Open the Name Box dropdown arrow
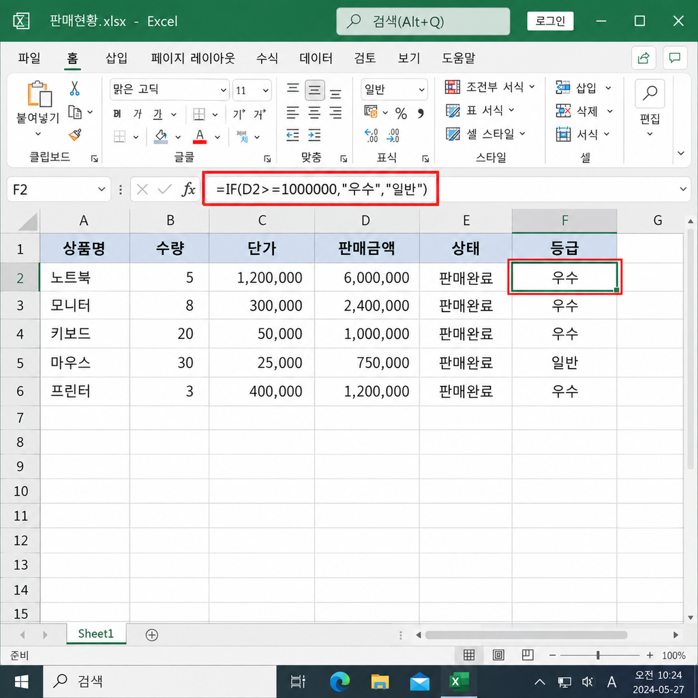 point(102,189)
